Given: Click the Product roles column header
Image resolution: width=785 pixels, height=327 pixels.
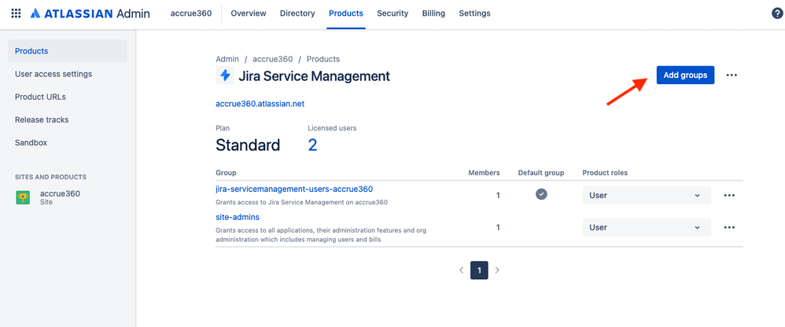Looking at the screenshot, I should pos(605,173).
